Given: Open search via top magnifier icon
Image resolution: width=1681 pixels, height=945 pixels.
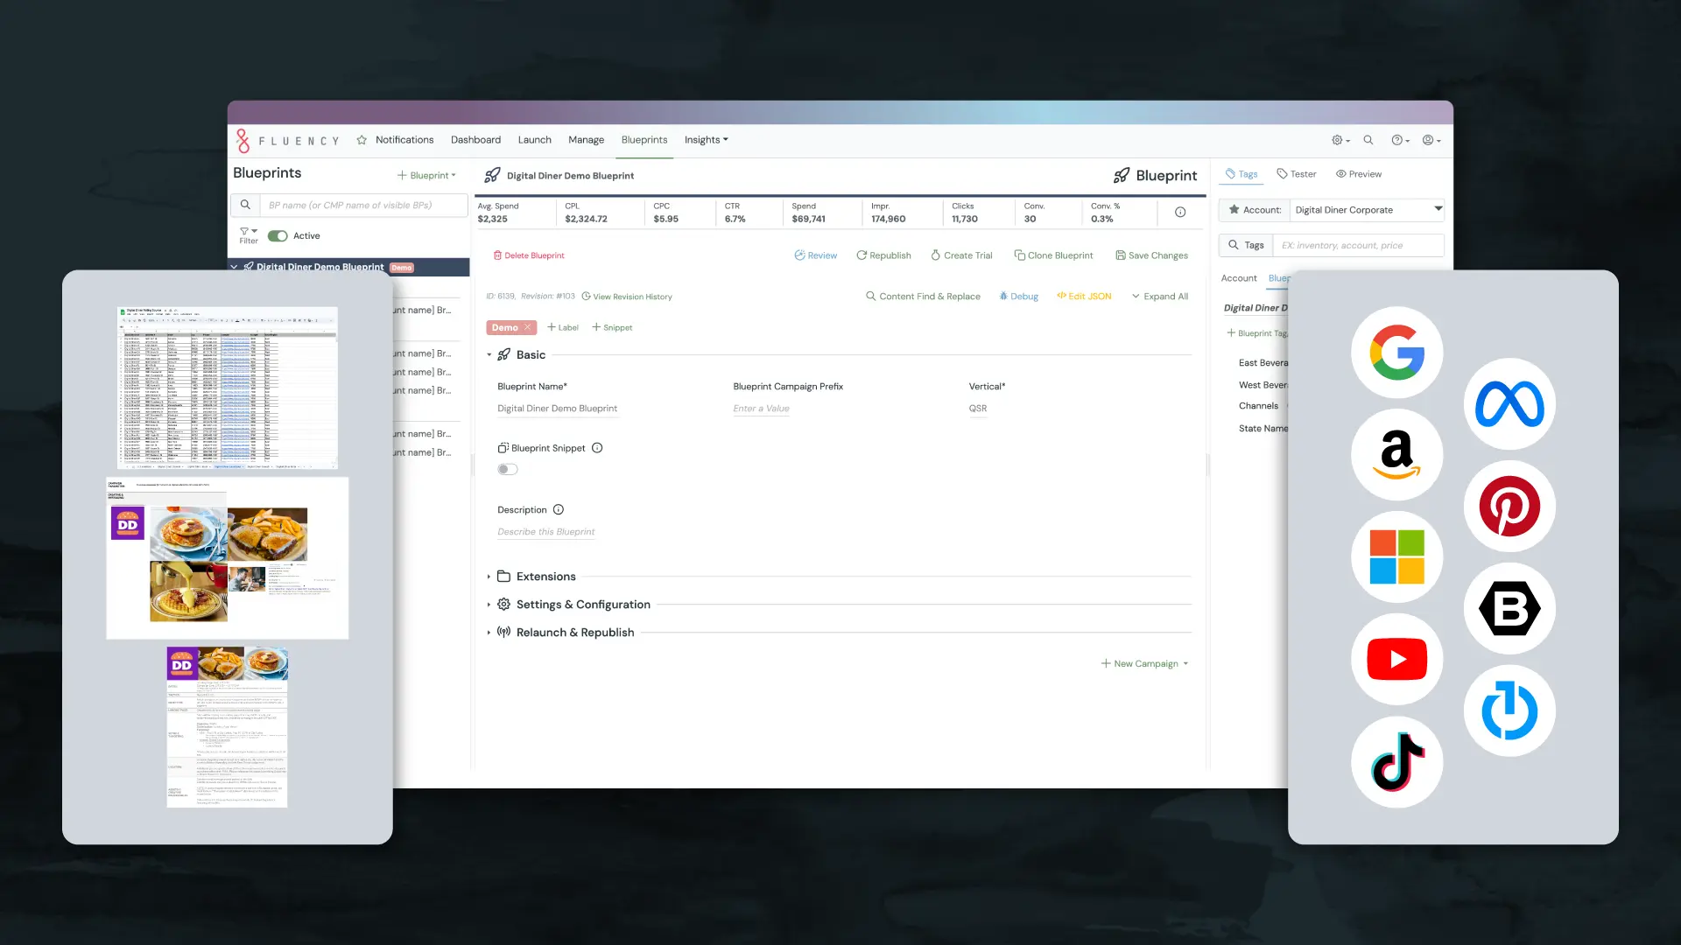Looking at the screenshot, I should click(x=1368, y=140).
